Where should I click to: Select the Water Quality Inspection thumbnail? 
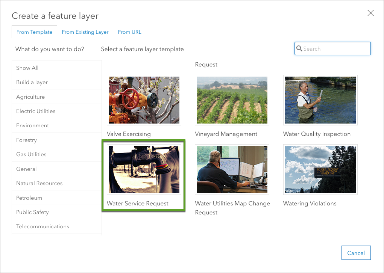[x=320, y=100]
